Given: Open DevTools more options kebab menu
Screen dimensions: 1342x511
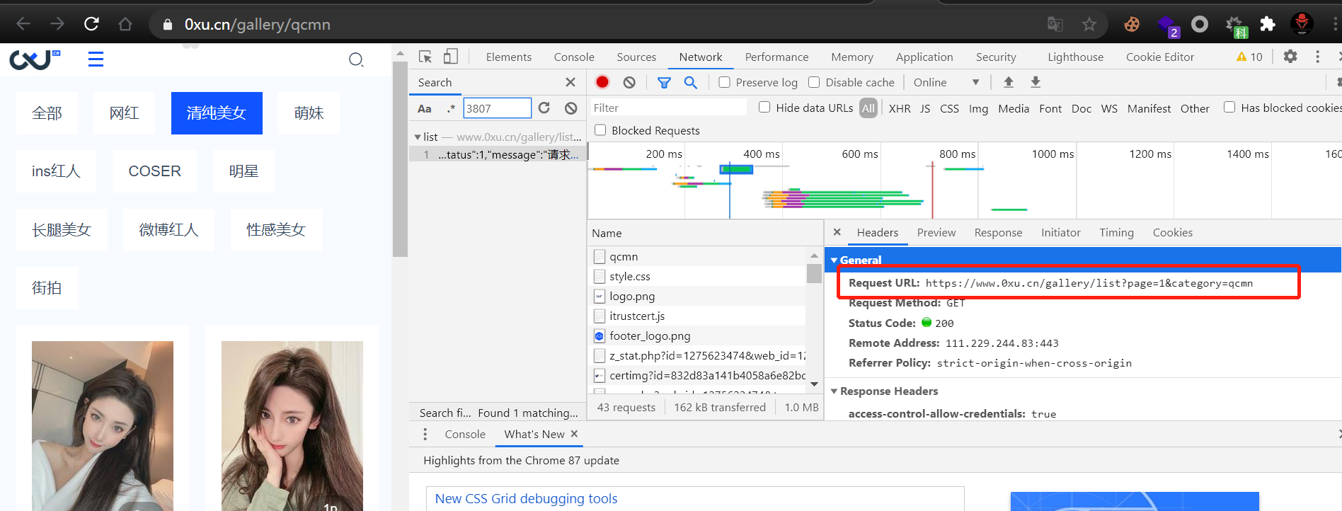Looking at the screenshot, I should [x=1317, y=57].
